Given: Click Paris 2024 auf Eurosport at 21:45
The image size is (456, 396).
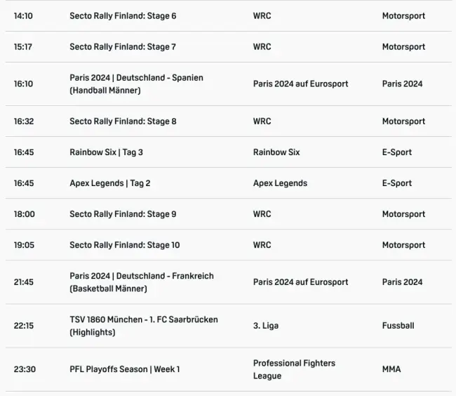Looking at the screenshot, I should [300, 282].
